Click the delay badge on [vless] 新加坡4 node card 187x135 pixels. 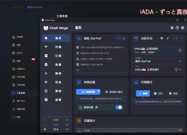point(180,50)
